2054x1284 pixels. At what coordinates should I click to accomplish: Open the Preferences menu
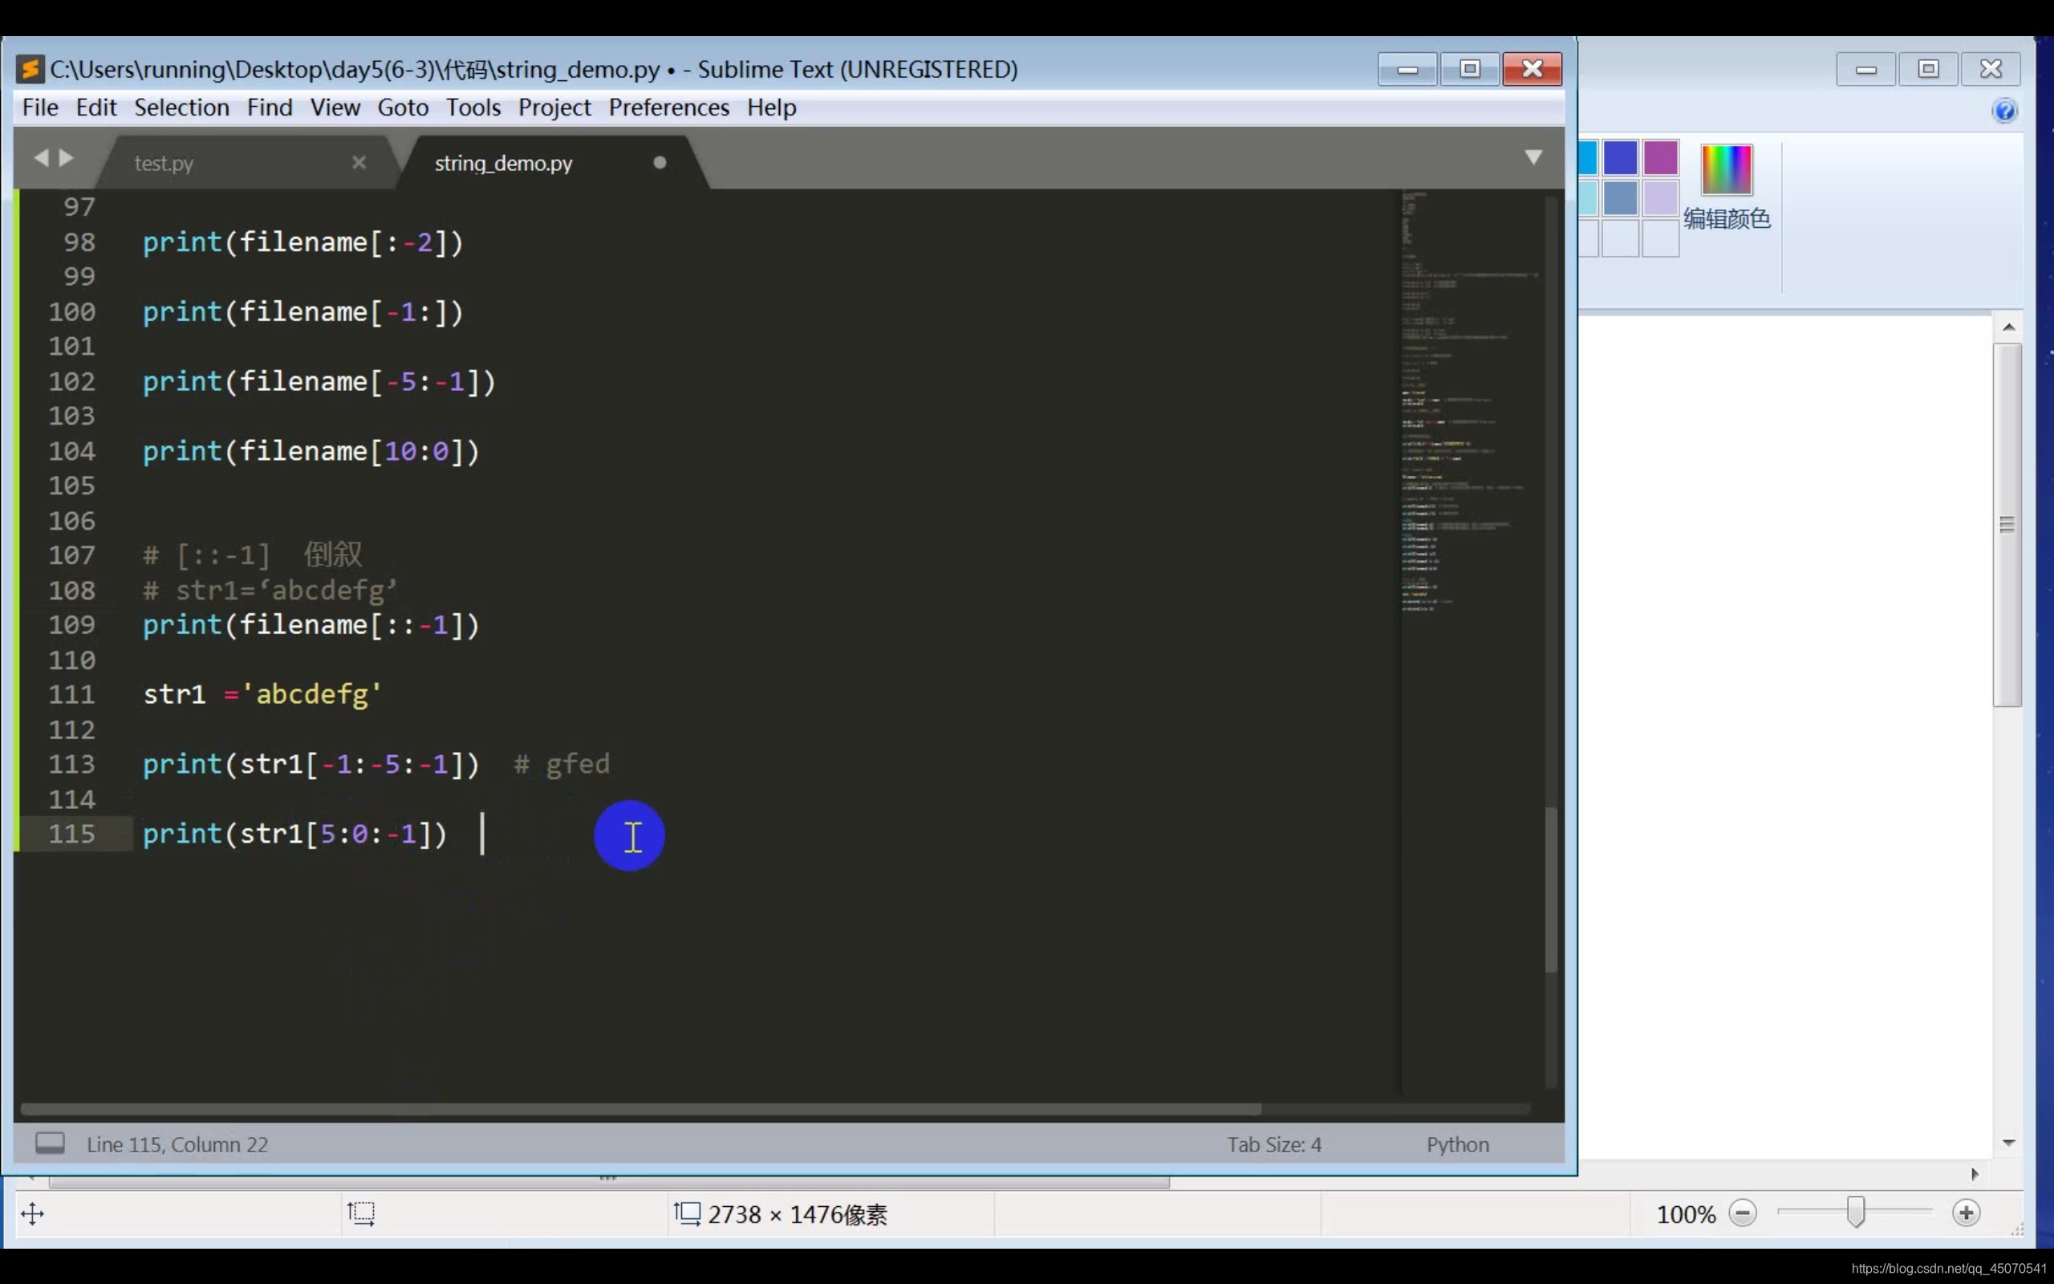coord(669,108)
